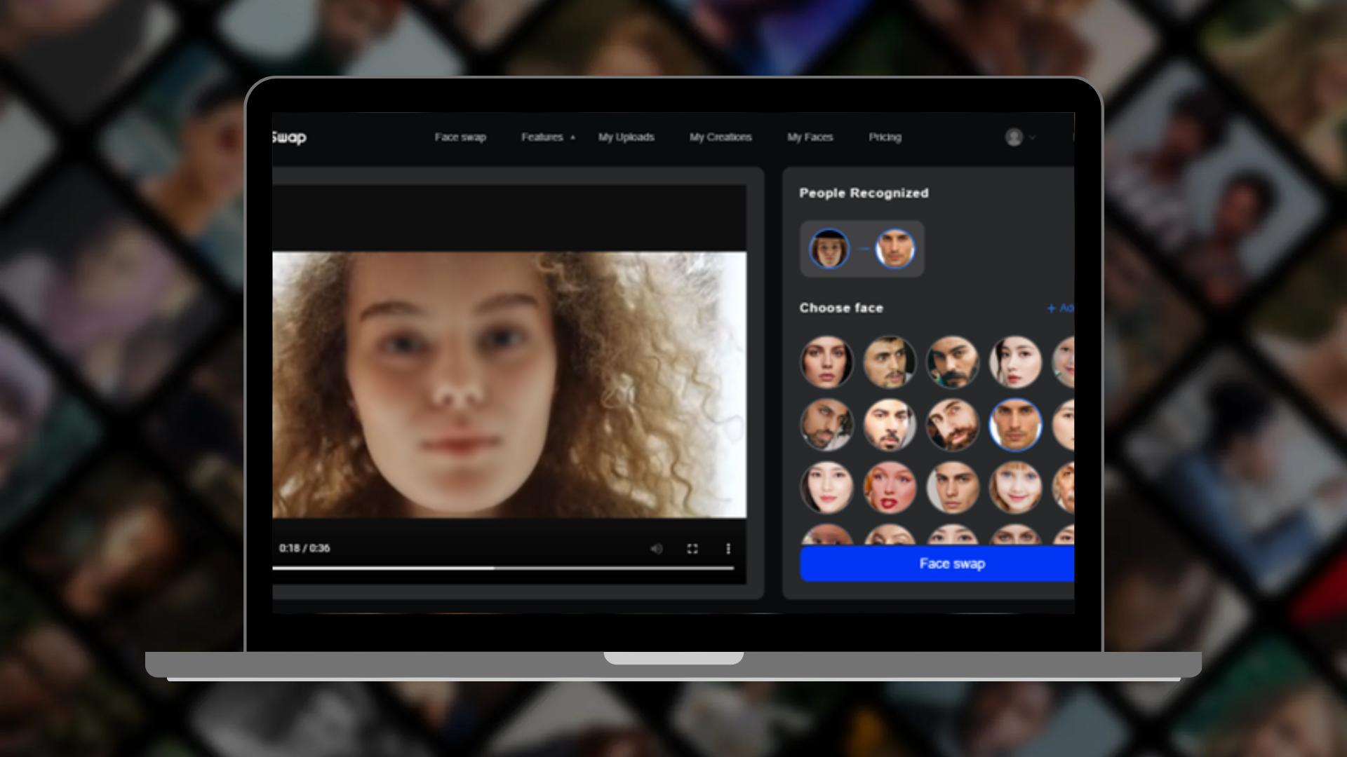This screenshot has height=757, width=1347.
Task: Enter fullscreen mode on the video player
Action: 693,549
